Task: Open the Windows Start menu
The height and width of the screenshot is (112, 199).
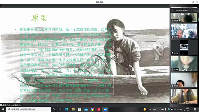Action: pyautogui.click(x=3, y=109)
